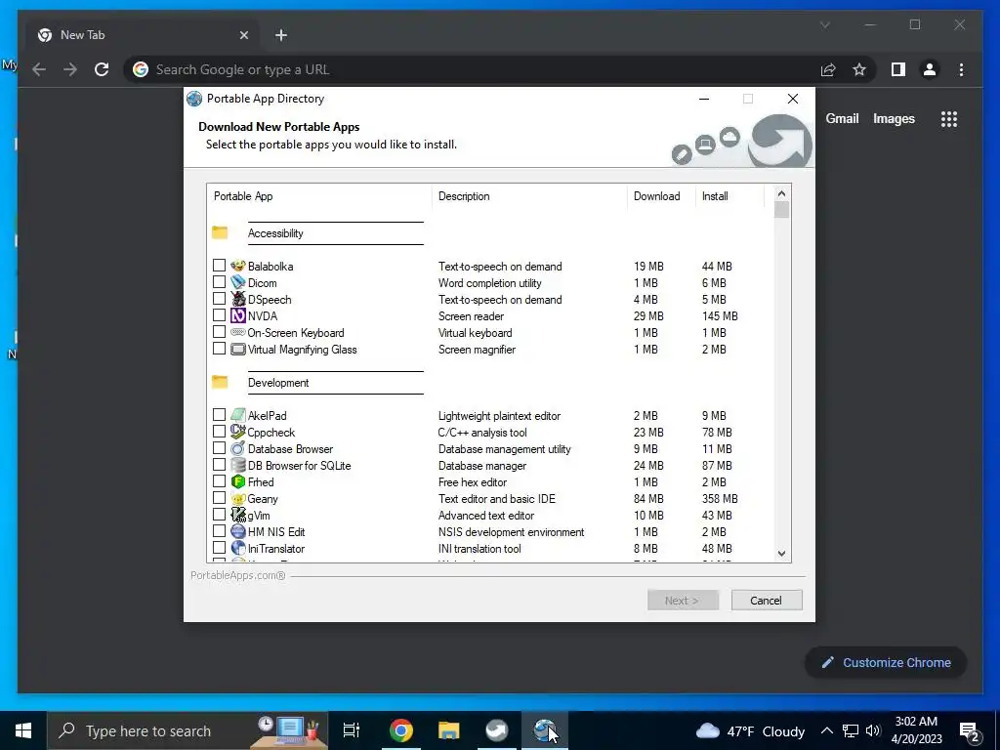Click the DSpeech app icon

[238, 299]
